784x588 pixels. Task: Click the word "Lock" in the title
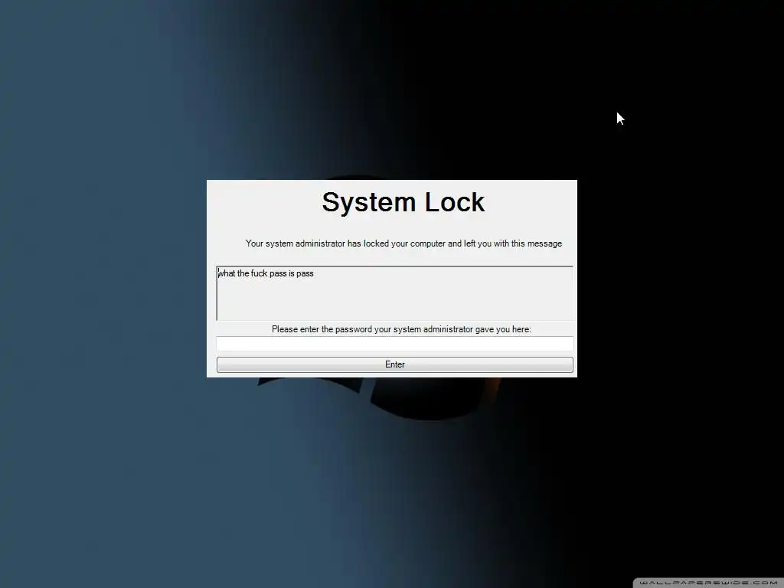[455, 202]
